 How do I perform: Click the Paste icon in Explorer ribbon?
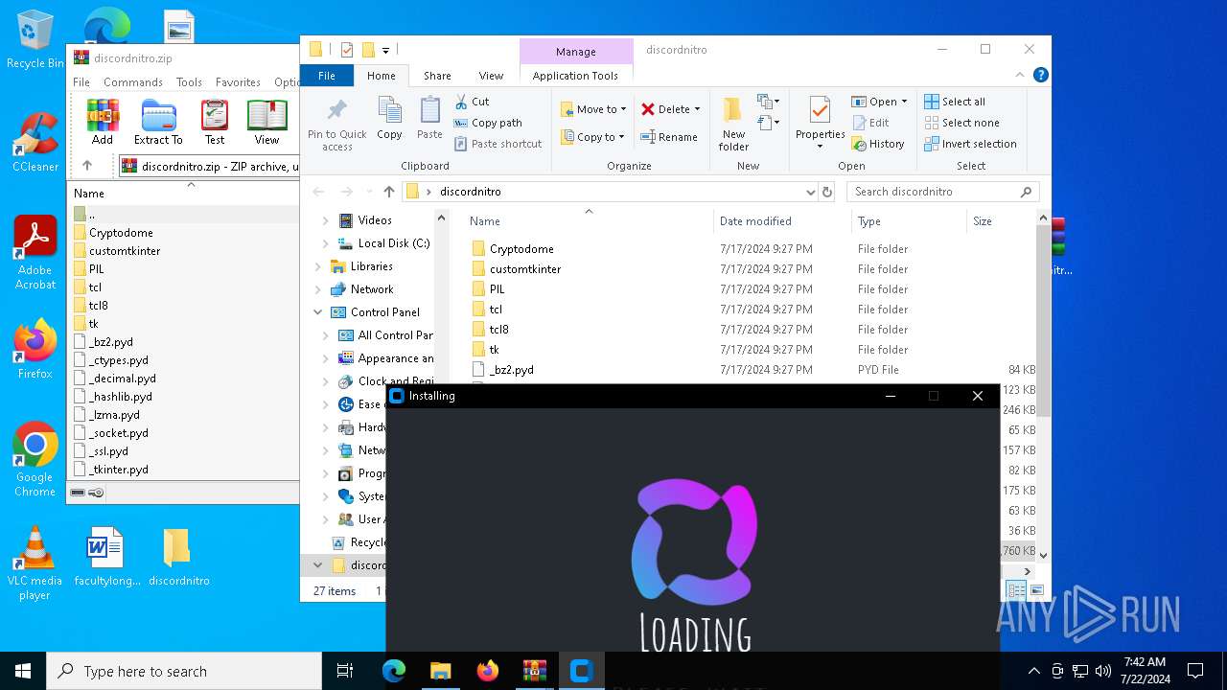point(429,119)
